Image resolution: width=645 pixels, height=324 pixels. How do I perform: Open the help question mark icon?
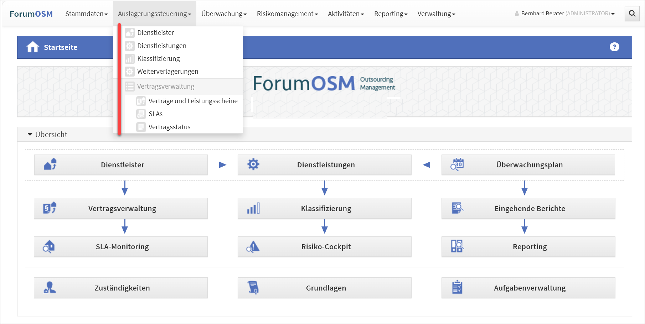(x=614, y=47)
